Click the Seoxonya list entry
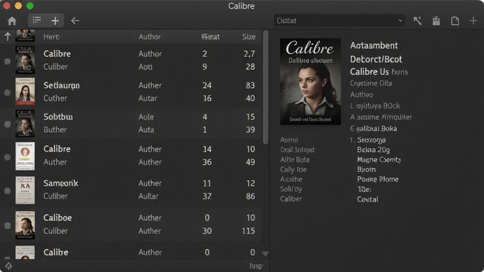Image resolution: width=484 pixels, height=272 pixels. click(x=372, y=140)
